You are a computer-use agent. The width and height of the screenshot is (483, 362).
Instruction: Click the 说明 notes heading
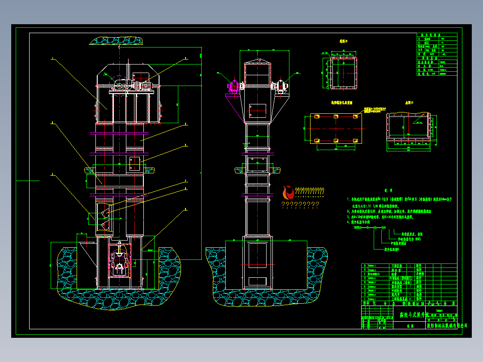coord(388,190)
